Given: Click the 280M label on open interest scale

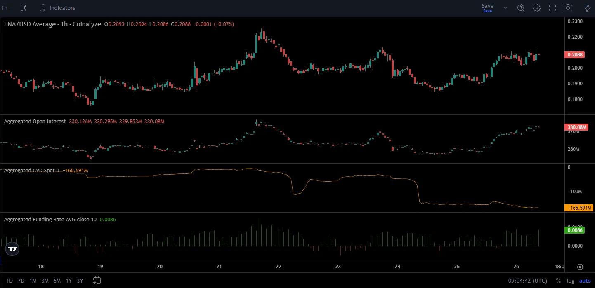Looking at the screenshot, I should (x=574, y=149).
